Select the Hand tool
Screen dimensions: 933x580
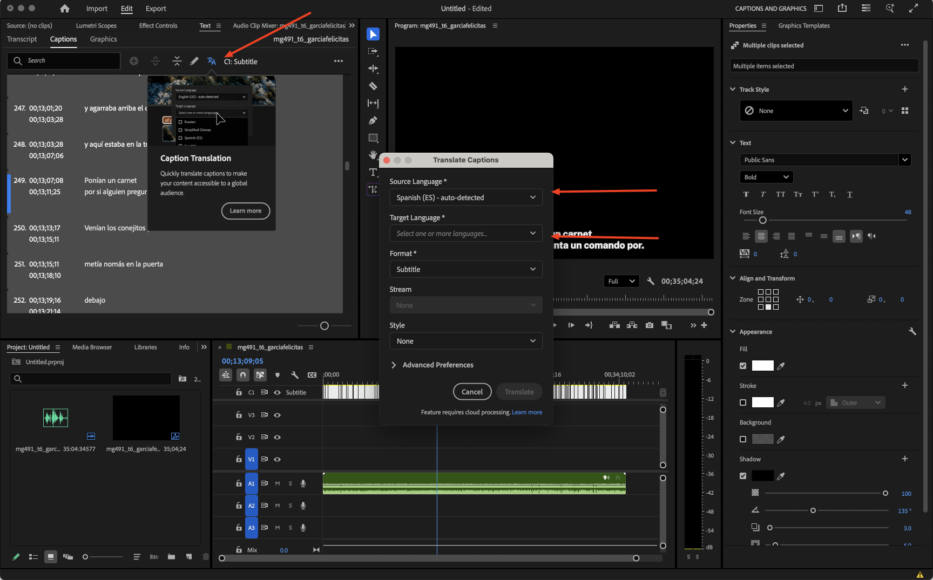tap(373, 155)
